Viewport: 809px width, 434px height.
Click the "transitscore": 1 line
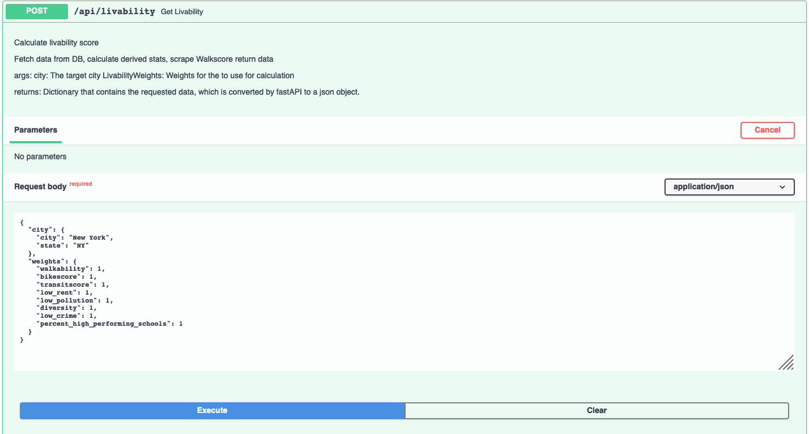pos(73,284)
